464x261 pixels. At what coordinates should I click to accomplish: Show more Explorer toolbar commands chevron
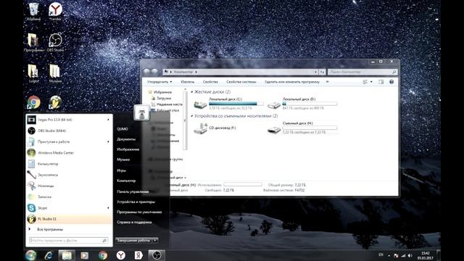pyautogui.click(x=327, y=82)
